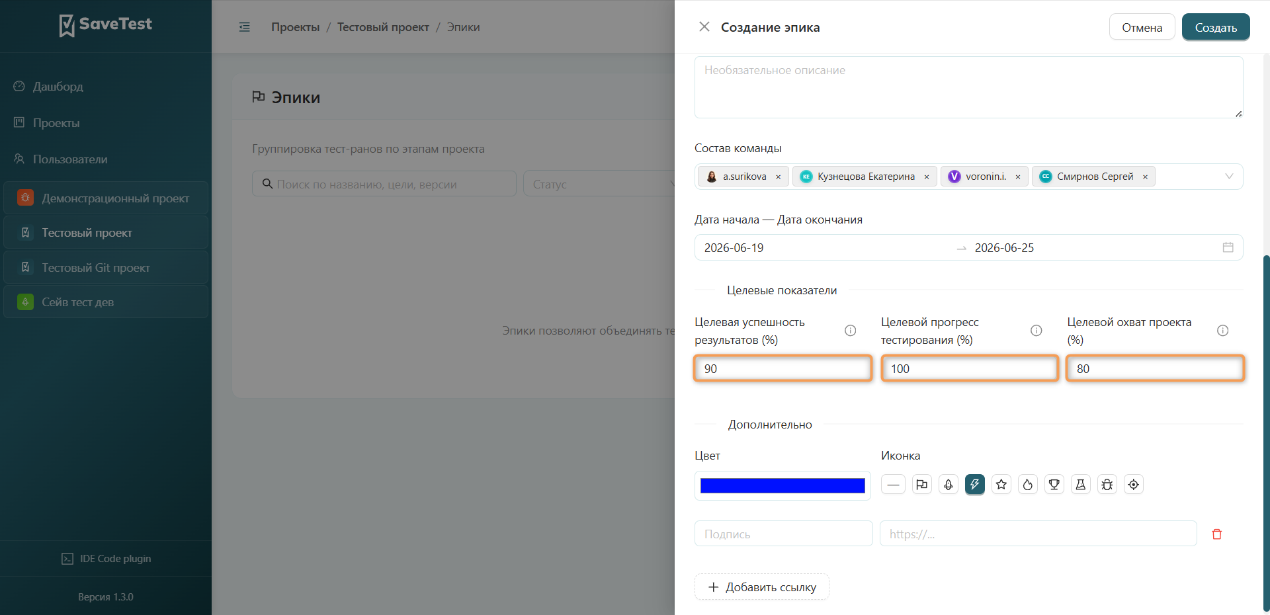This screenshot has width=1270, height=615.
Task: Select the lightning bolt icon option
Action: 975,485
